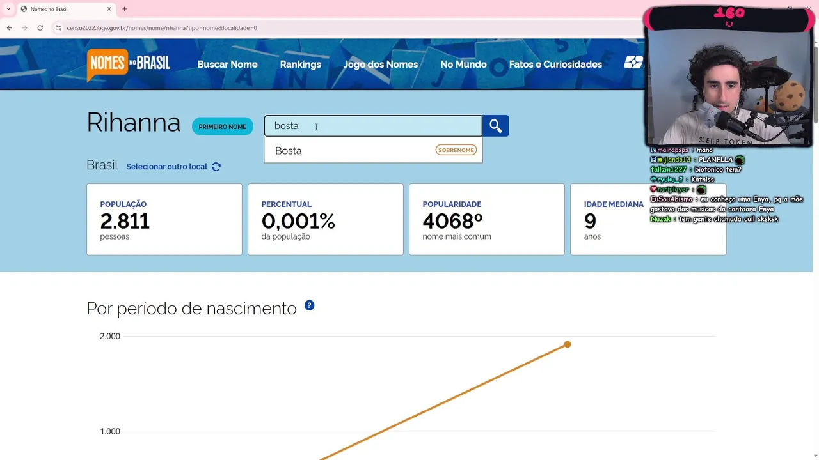The image size is (819, 460).
Task: Click the 2.000 axis label
Action: coord(110,336)
